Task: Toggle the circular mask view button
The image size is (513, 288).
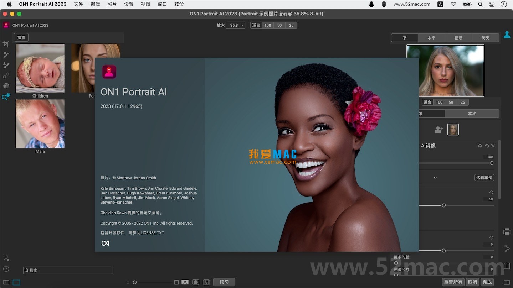Action: pyautogui.click(x=196, y=282)
